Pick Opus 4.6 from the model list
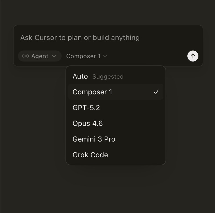Viewport: 215px width, 213px height. (x=88, y=123)
